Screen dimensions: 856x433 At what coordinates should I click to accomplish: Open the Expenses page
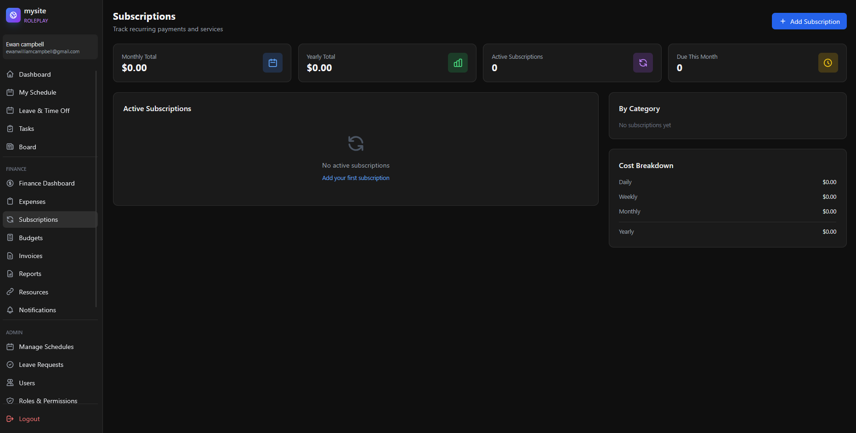(x=32, y=202)
